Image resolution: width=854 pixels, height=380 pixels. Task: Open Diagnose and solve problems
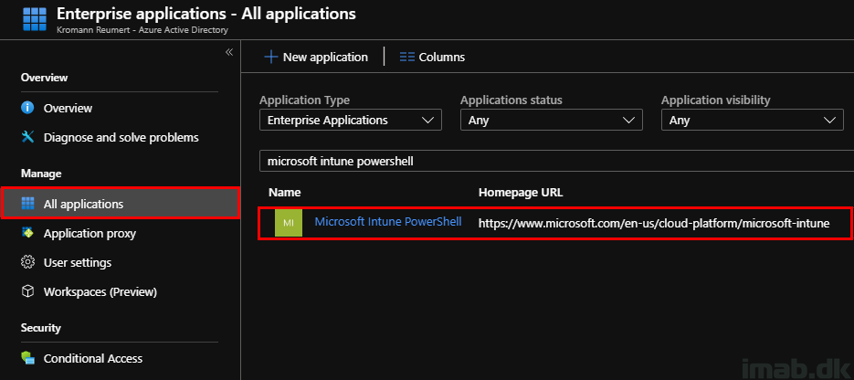coord(120,137)
